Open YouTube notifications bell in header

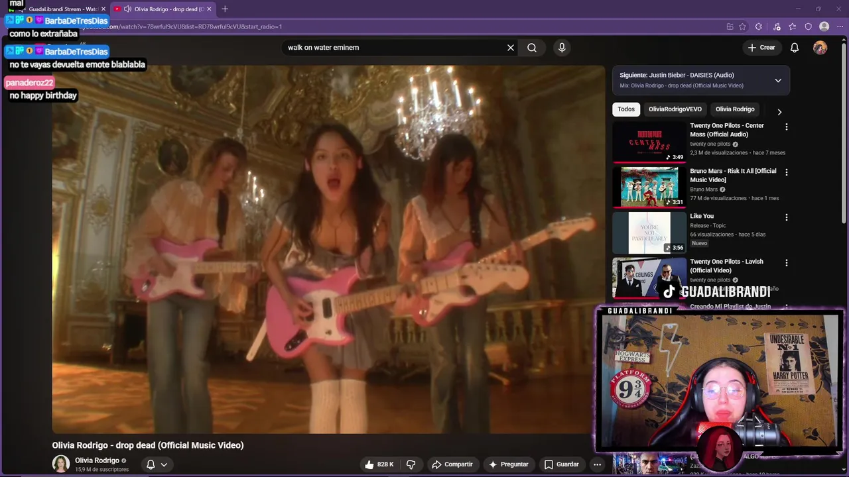click(x=795, y=48)
